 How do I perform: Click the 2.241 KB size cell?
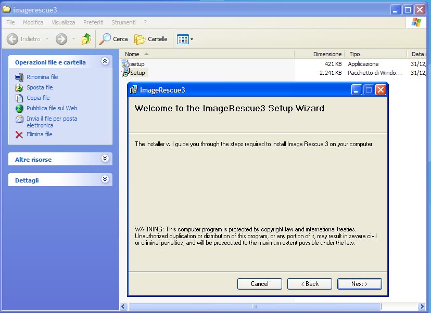pos(331,73)
